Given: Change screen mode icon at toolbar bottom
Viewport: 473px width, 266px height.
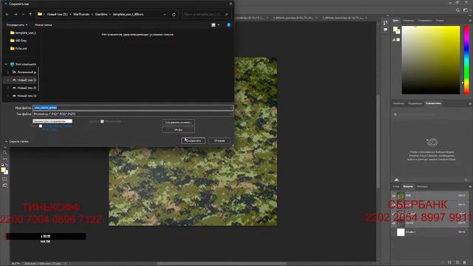Looking at the screenshot, I should [4, 185].
